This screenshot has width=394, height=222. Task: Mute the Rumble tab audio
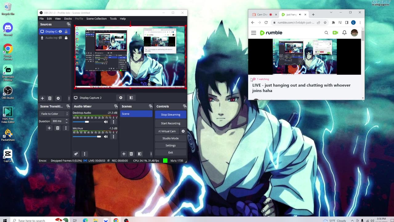point(300,14)
